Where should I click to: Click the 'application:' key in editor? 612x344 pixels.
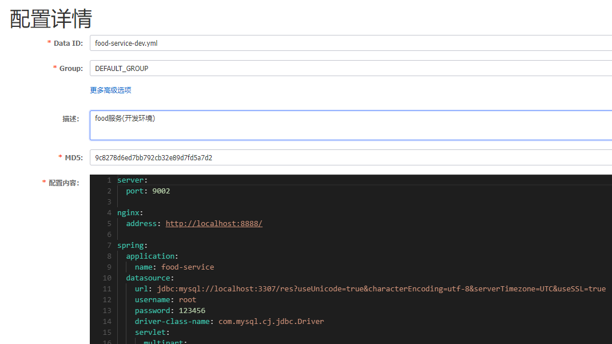pos(152,256)
